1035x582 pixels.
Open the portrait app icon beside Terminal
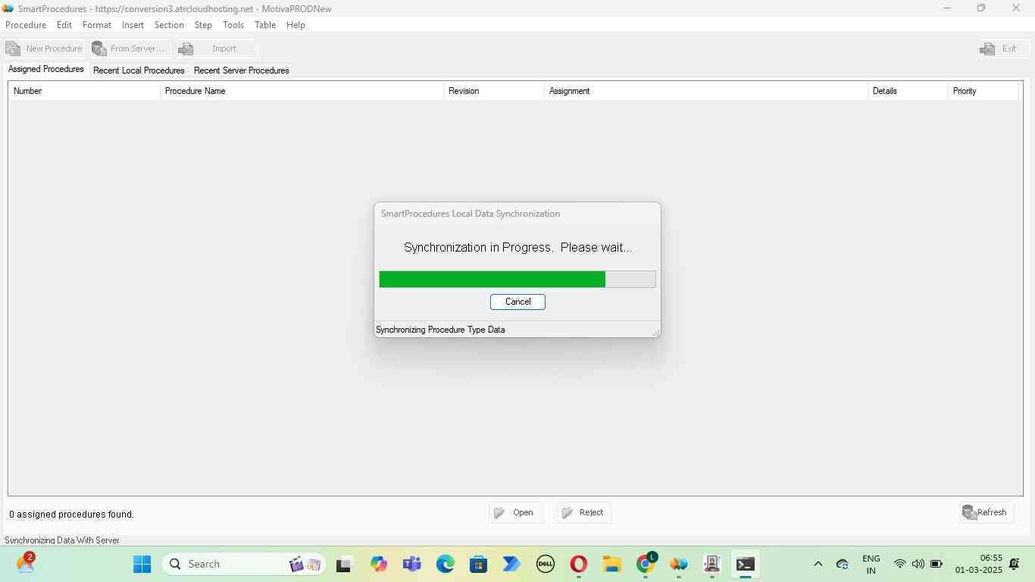pos(711,564)
